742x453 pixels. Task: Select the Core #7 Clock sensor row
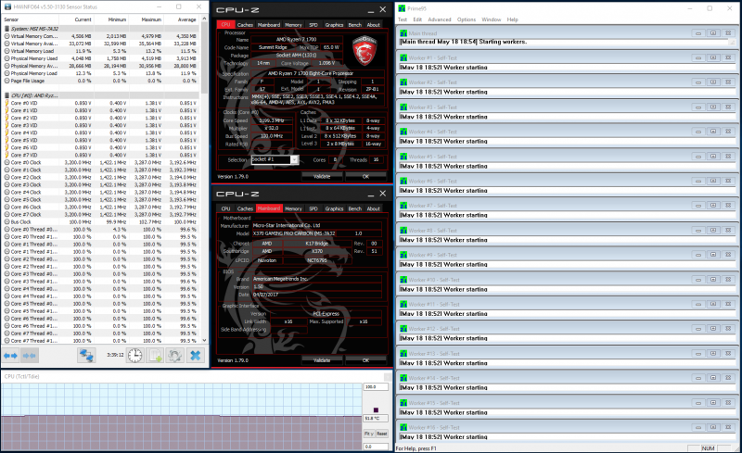(x=101, y=214)
